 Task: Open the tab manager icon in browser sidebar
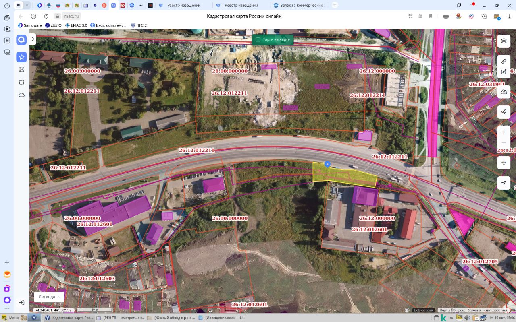pyautogui.click(x=7, y=17)
